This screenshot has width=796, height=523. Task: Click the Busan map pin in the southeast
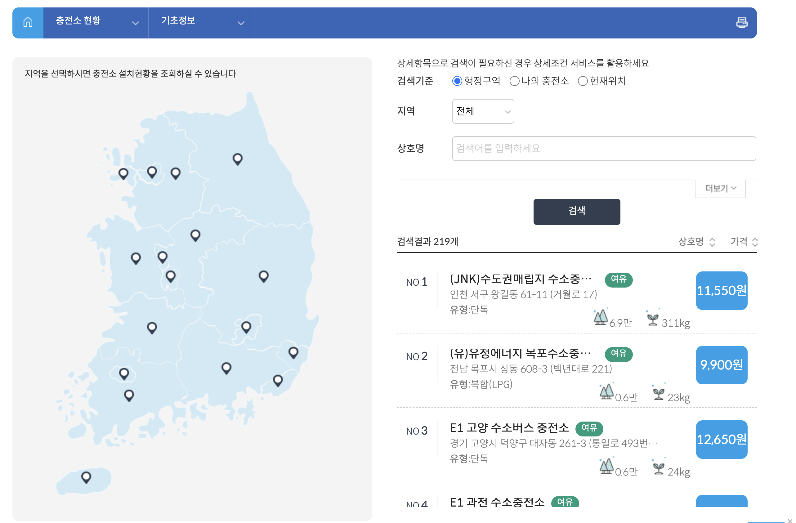[278, 380]
